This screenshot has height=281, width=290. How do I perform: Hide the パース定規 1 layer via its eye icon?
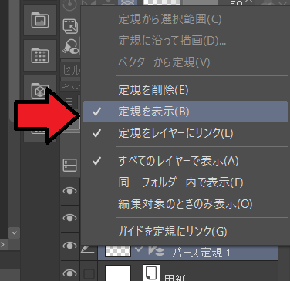(x=69, y=246)
